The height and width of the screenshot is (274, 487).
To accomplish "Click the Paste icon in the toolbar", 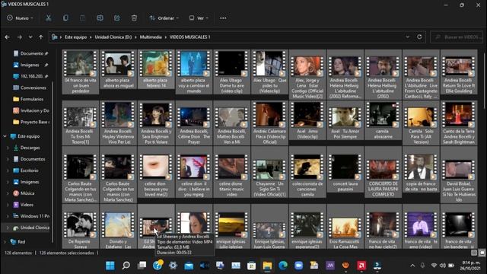I will (83, 18).
